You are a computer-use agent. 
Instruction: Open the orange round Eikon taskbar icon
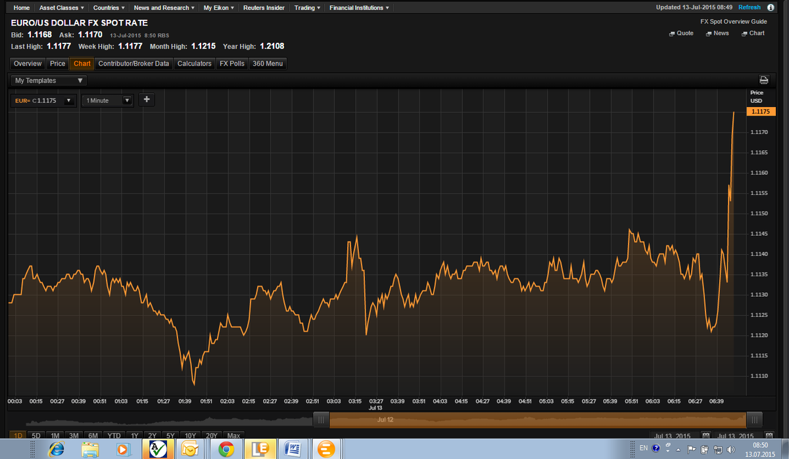(325, 449)
